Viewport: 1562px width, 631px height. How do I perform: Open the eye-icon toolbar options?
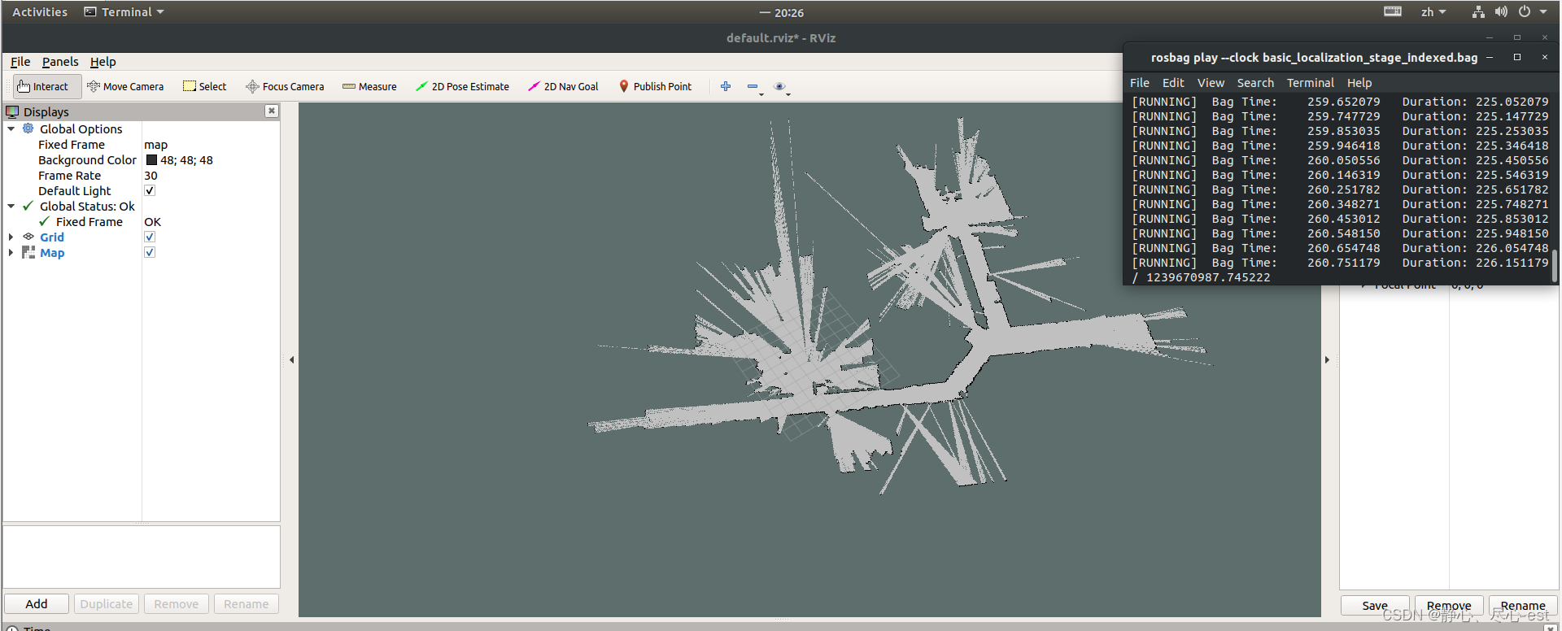point(779,86)
